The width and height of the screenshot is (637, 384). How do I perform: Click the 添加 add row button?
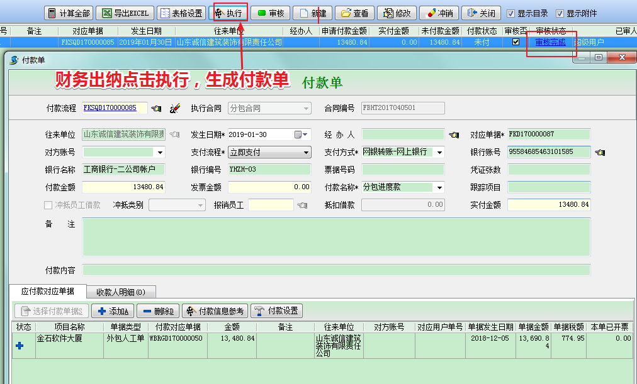coord(113,311)
